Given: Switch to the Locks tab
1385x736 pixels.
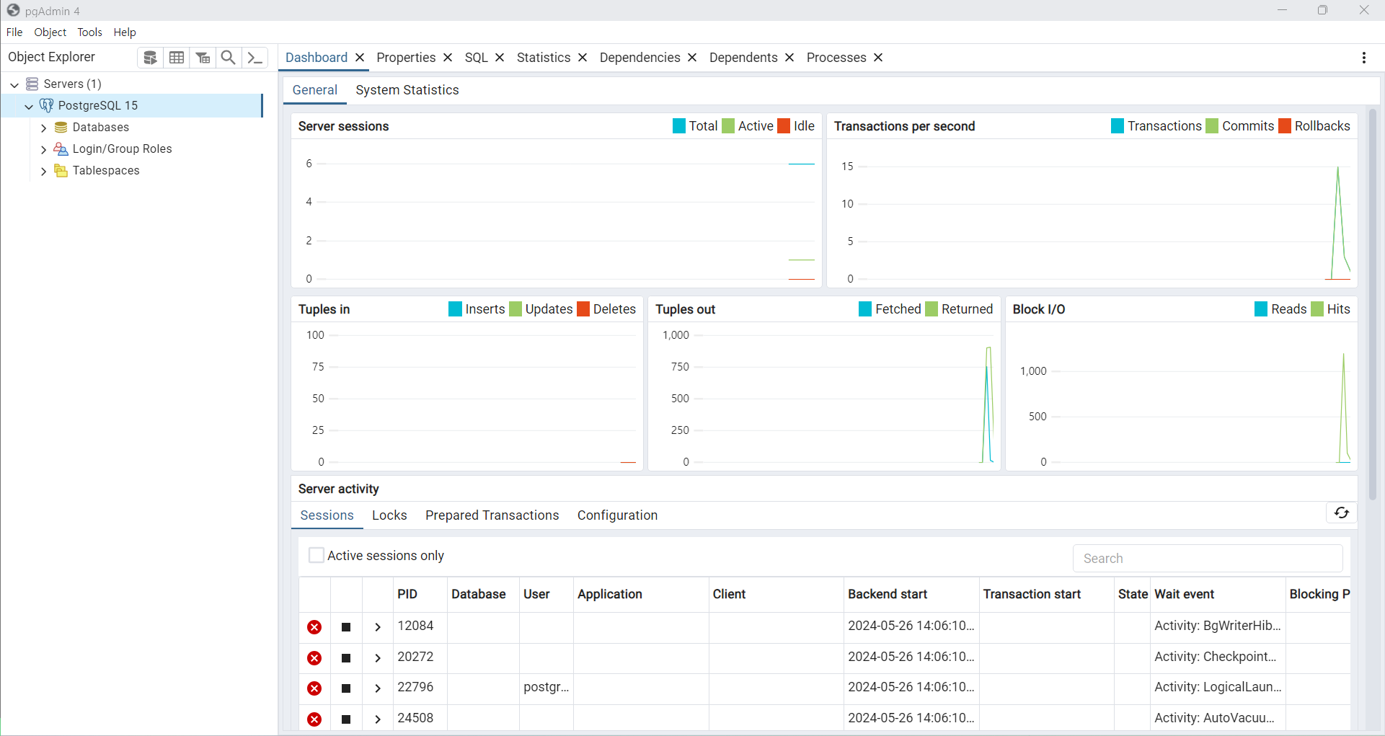Looking at the screenshot, I should (389, 515).
